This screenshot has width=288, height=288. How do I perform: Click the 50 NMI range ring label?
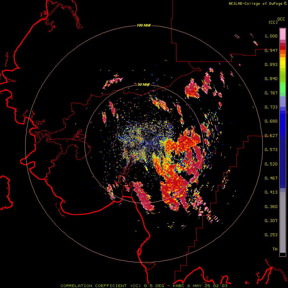pos(144,84)
